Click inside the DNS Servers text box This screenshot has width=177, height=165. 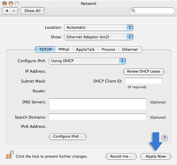click(98, 104)
